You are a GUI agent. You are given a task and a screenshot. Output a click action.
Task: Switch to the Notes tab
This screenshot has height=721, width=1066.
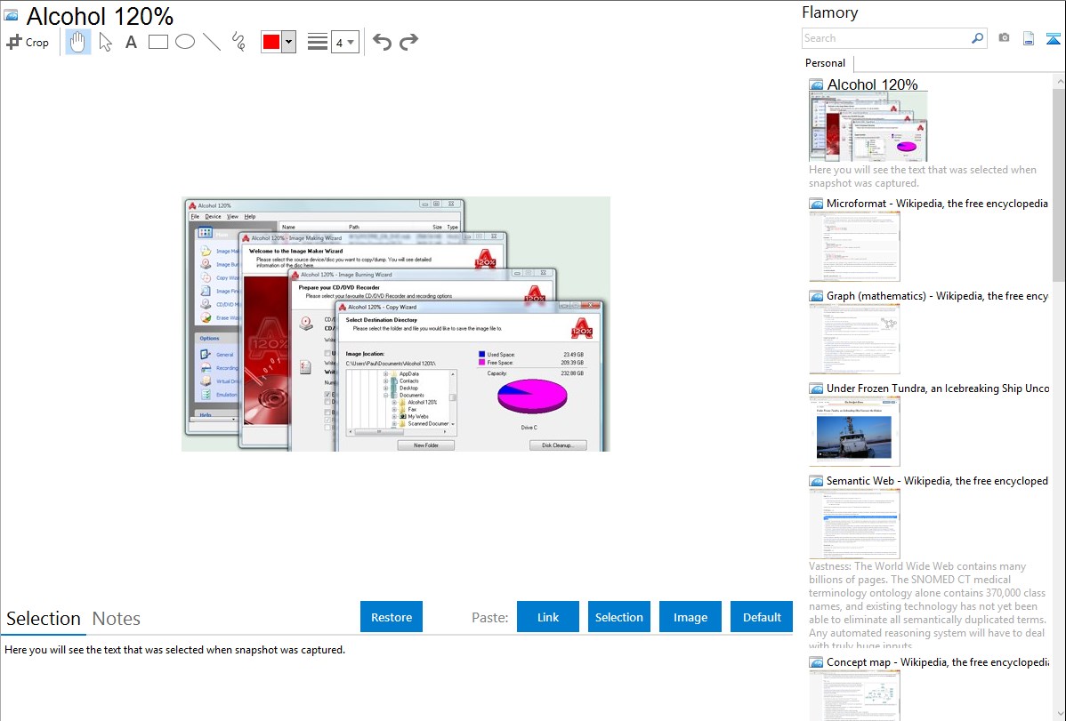[117, 619]
